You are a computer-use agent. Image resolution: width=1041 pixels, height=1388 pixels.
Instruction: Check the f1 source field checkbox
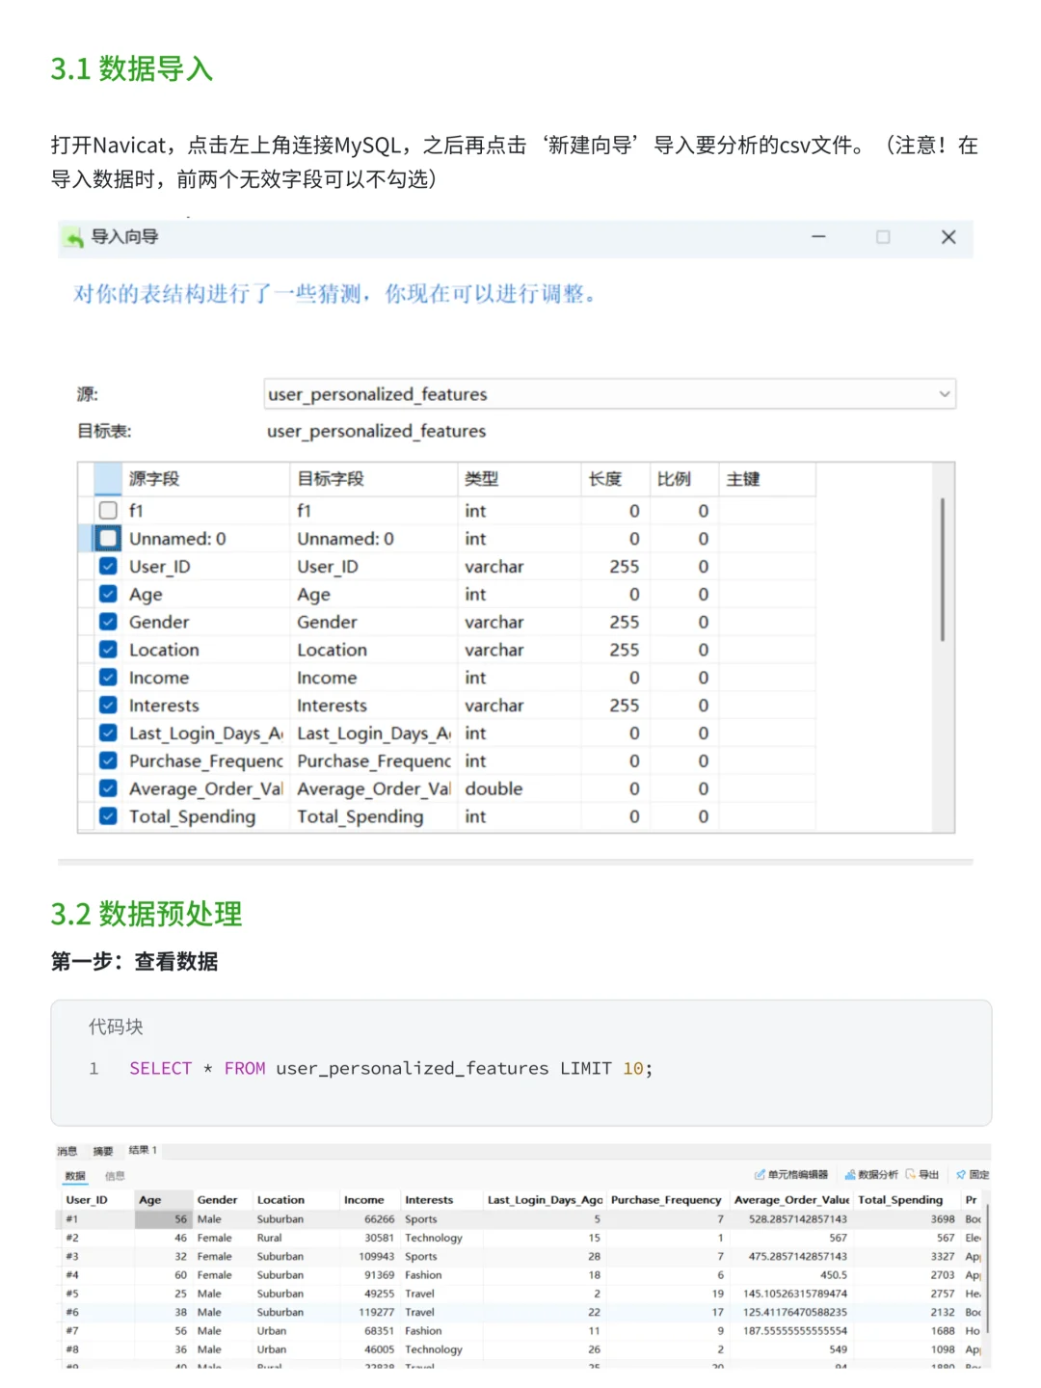coord(108,510)
